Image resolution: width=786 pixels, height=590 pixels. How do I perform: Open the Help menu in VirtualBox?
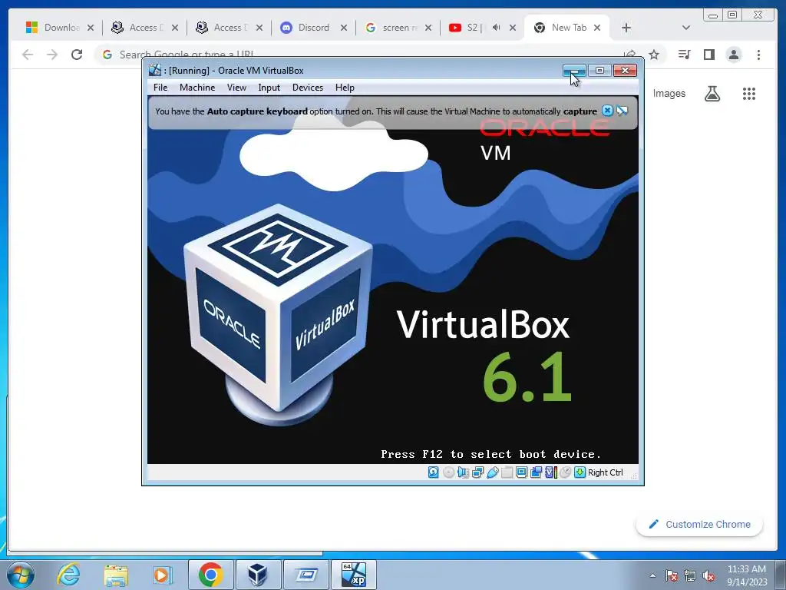click(345, 88)
